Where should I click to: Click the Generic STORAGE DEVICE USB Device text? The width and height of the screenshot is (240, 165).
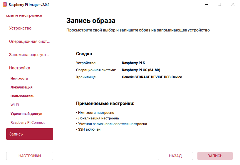(x=152, y=77)
